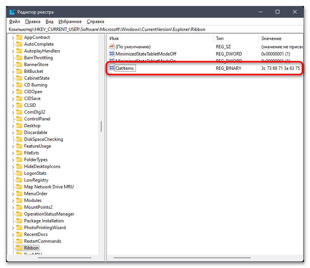
Task: Select the QatItems value name
Action: tap(125, 68)
